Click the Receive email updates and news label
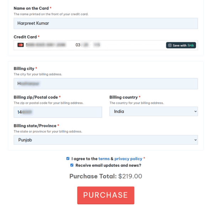 tap(108, 165)
